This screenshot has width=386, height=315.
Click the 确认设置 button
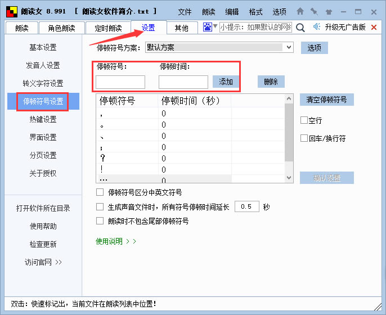[327, 178]
